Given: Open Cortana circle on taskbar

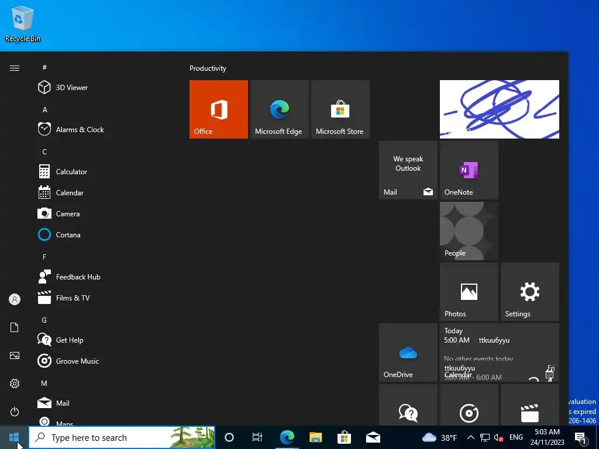Looking at the screenshot, I should coord(229,437).
